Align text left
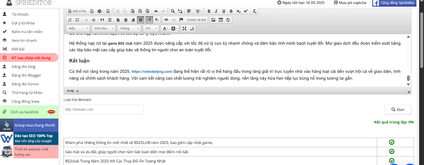 (118, 20)
